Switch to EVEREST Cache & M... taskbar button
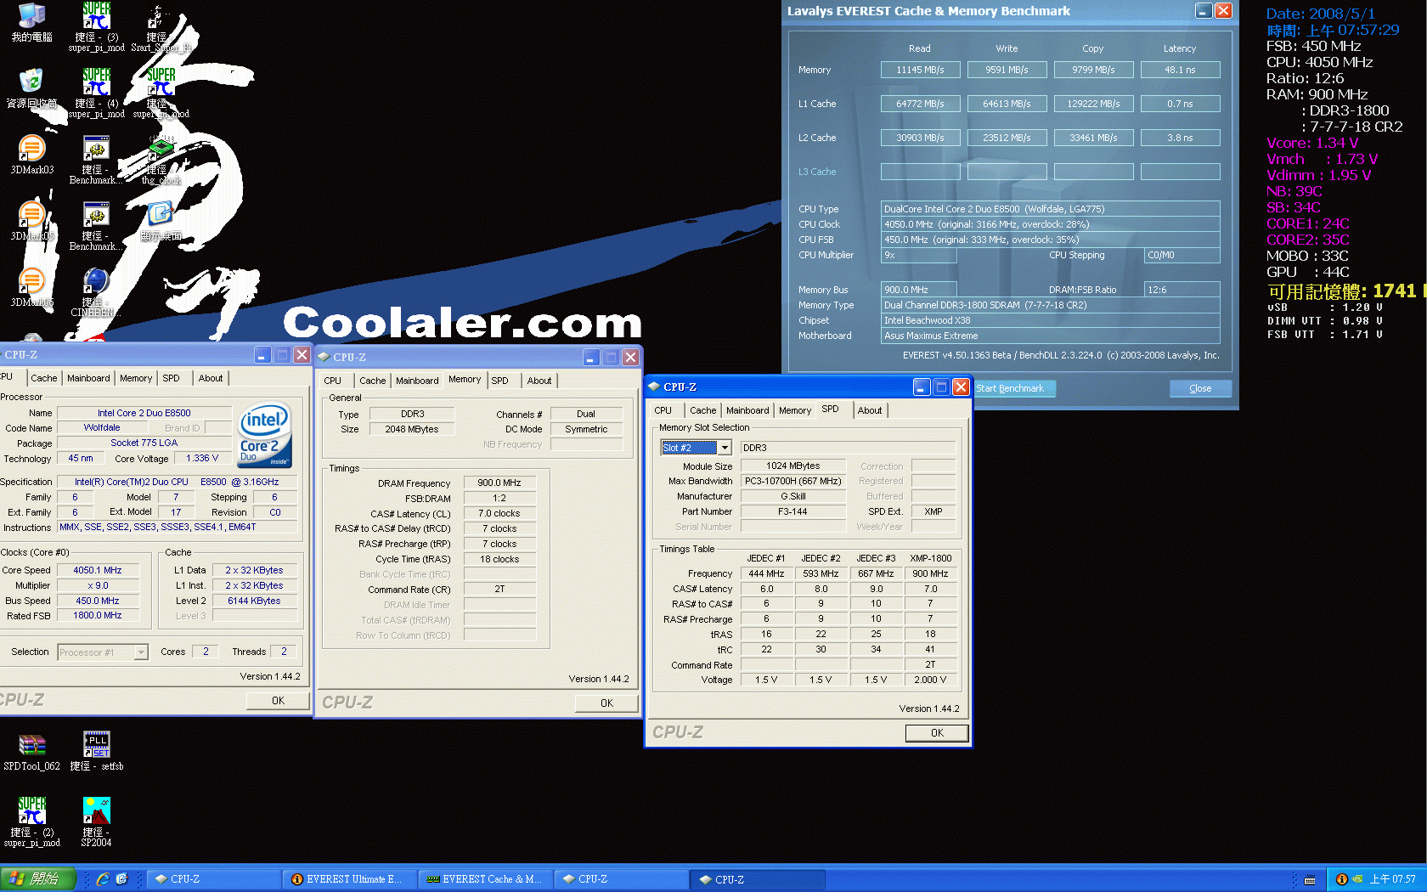1427x892 pixels. click(485, 879)
